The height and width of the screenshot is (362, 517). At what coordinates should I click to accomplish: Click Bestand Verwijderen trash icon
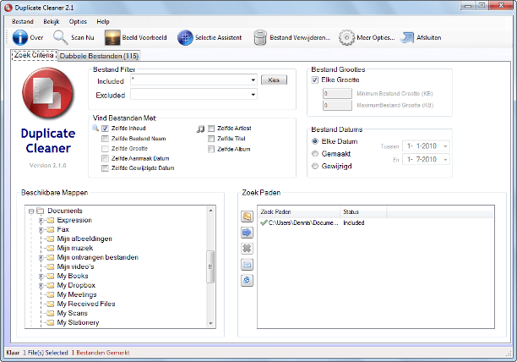point(260,37)
